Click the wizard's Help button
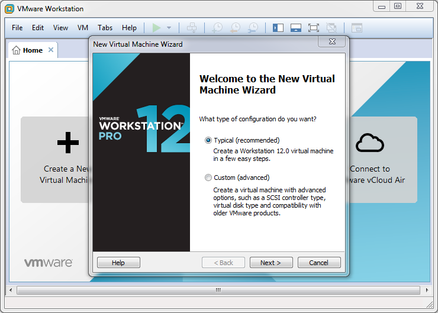Viewport: 438px width, 313px height. [118, 263]
